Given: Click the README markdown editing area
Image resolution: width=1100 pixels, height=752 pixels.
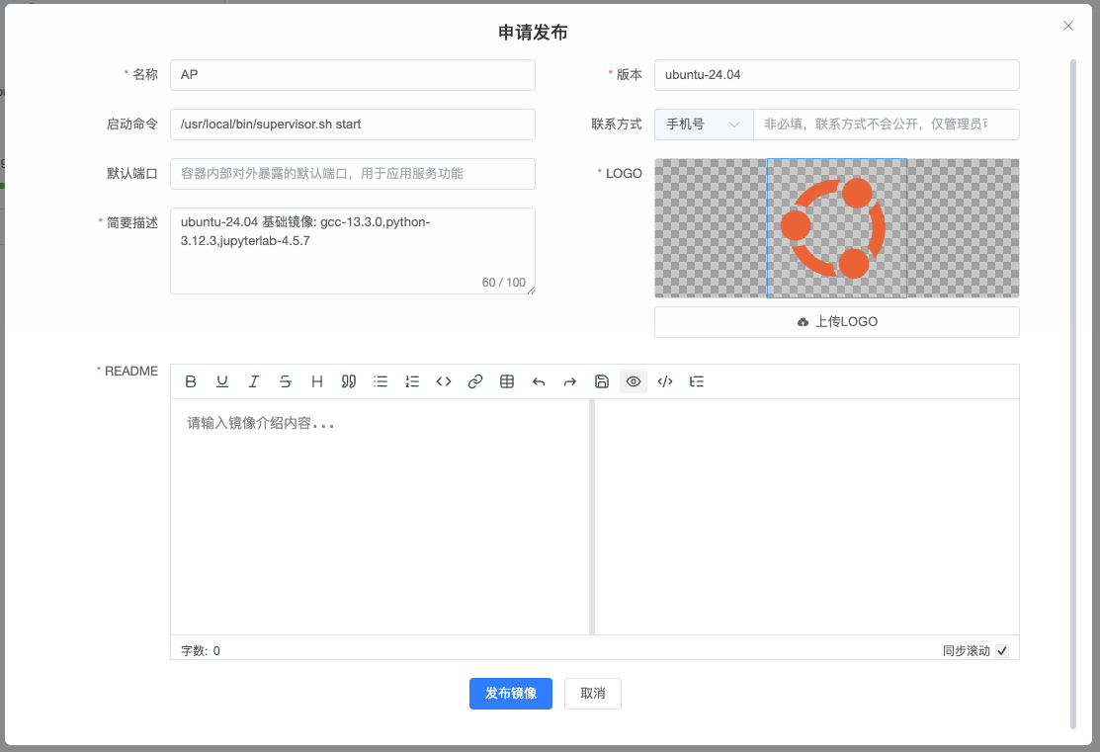Looking at the screenshot, I should (380, 517).
